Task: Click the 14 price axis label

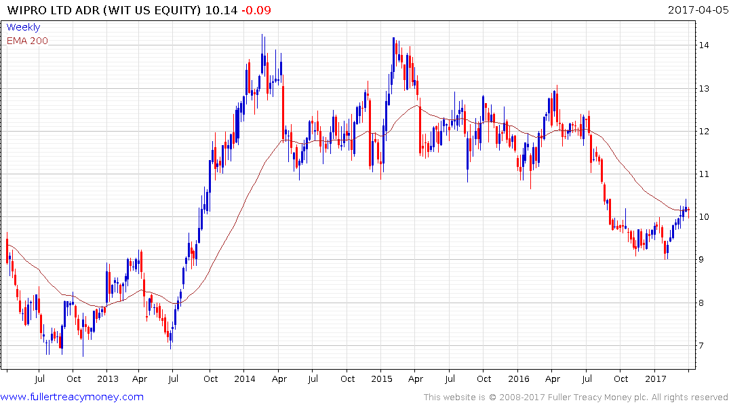Action: (x=703, y=45)
